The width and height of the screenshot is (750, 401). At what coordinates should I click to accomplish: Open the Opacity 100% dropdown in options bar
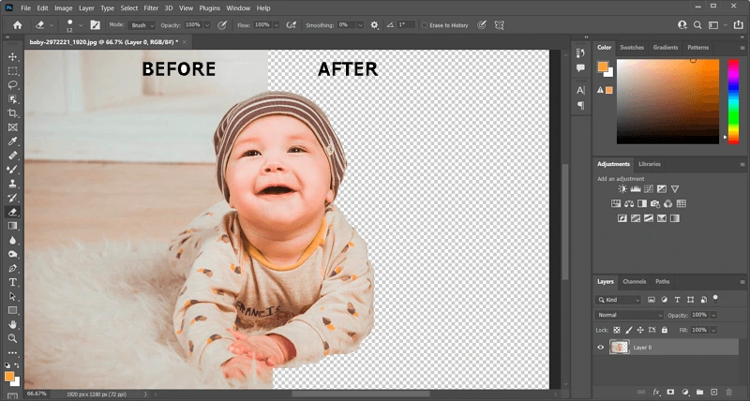207,25
